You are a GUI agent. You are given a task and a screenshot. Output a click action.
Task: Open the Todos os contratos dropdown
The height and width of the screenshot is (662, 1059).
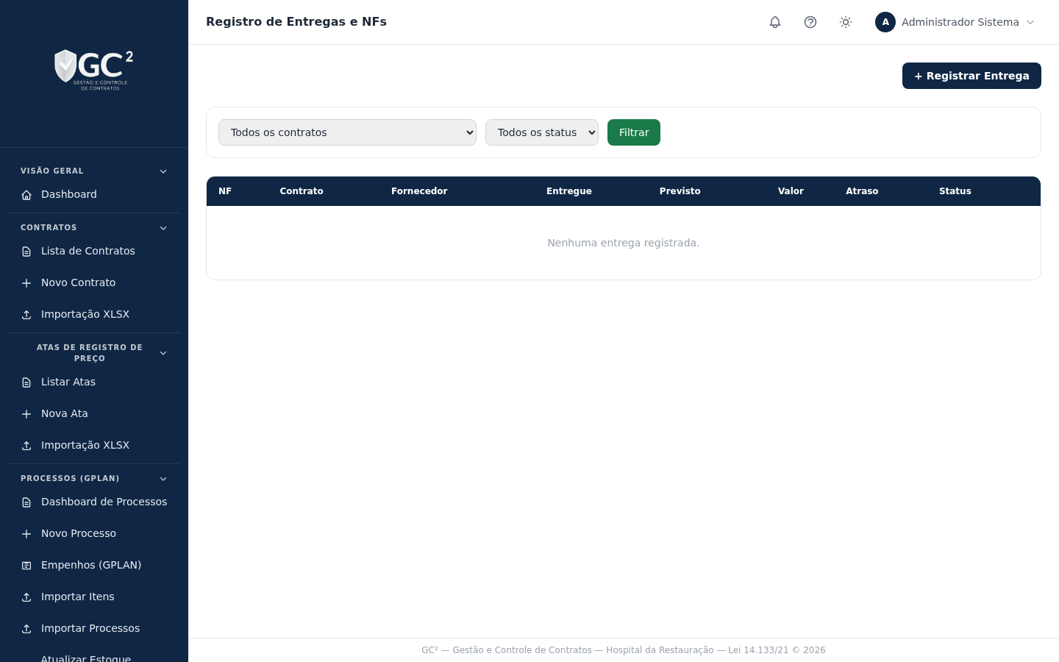tap(347, 132)
